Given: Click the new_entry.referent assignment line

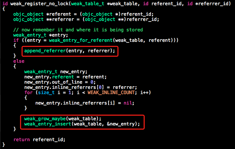Looking at the screenshot, I should pos(65,77).
